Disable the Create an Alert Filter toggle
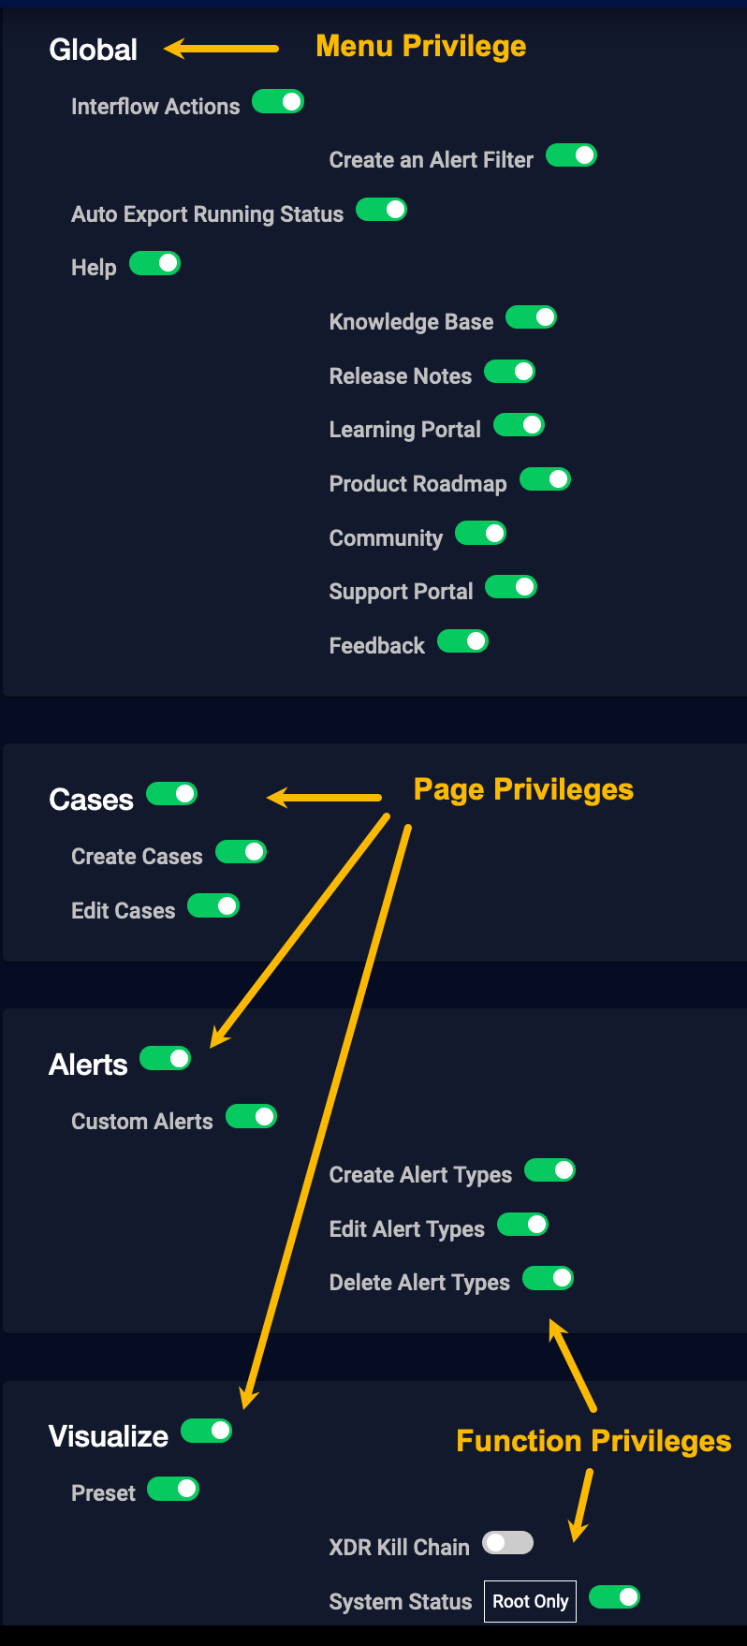 571,155
